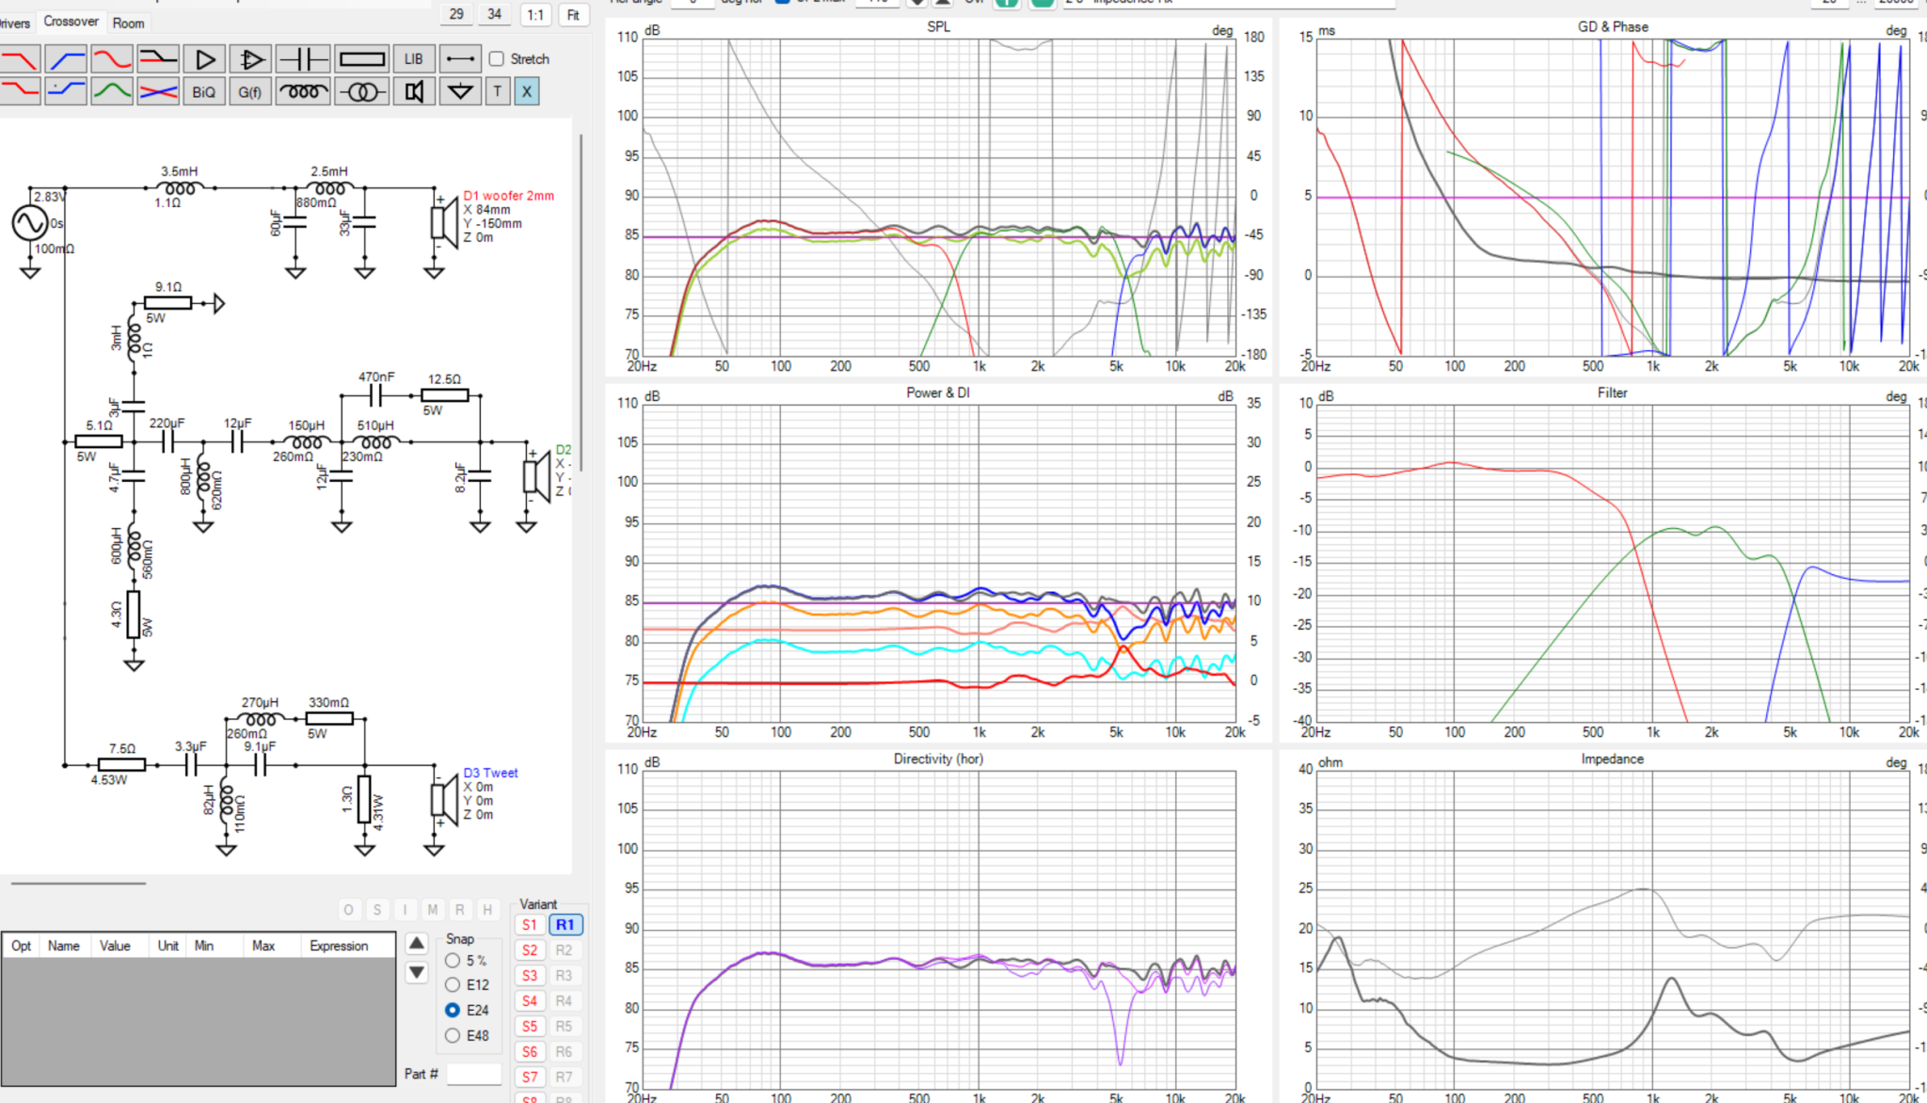Click the highlighted X toolbar button
The width and height of the screenshot is (1927, 1103).
(x=527, y=91)
